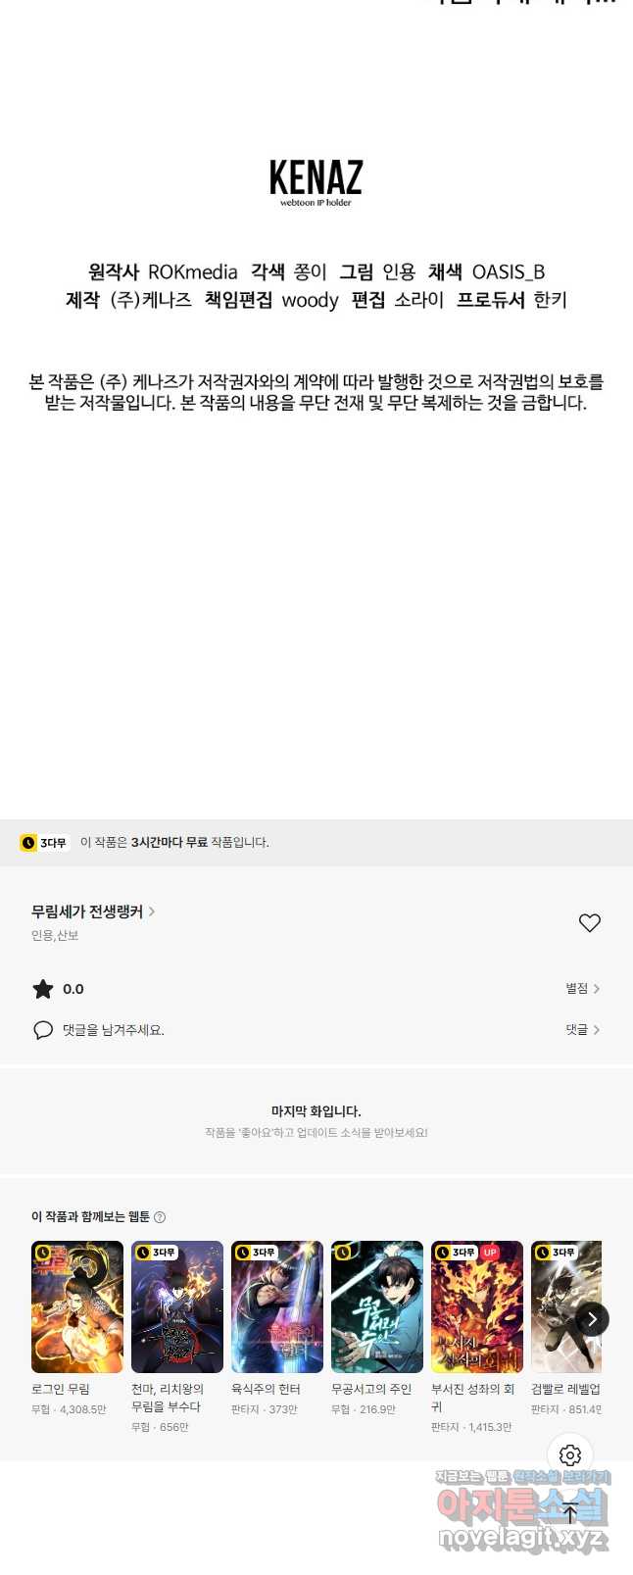
Task: Click the speech bubble comment icon
Action: coord(43,1030)
